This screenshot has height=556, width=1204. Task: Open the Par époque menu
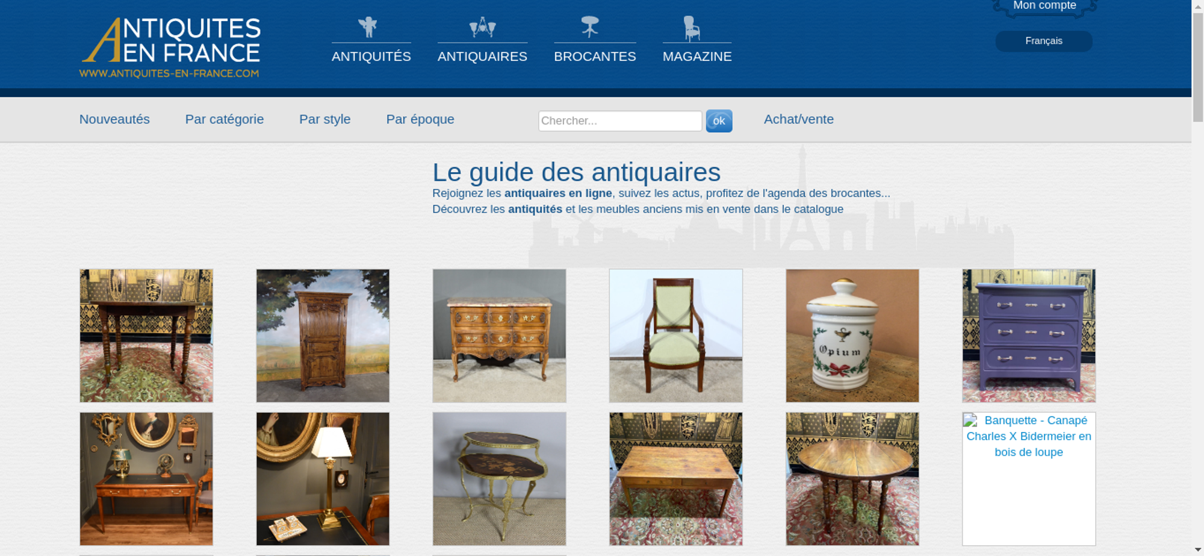(420, 119)
